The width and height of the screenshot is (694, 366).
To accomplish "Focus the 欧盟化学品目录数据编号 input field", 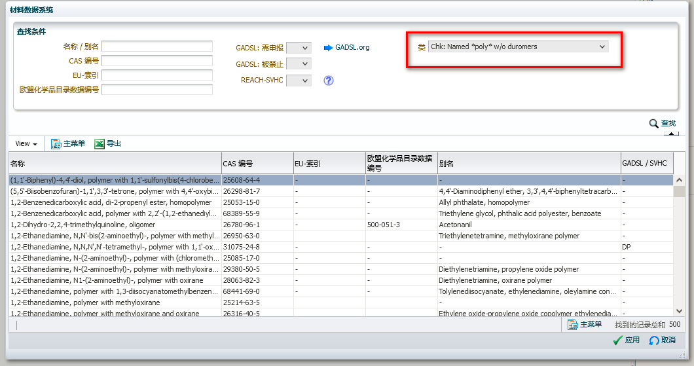I will click(157, 90).
